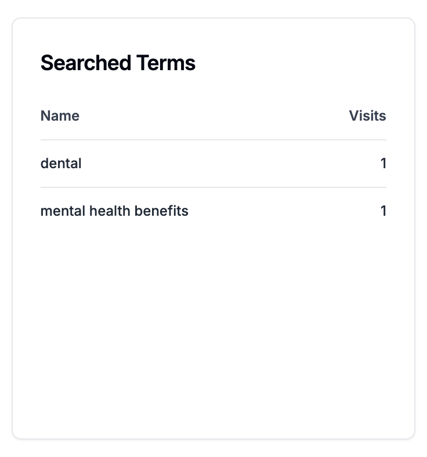Click empty space below the terms table
The image size is (427, 457).
tap(213, 321)
